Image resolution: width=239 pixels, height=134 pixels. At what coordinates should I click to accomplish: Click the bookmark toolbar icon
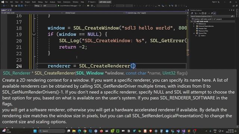(x=176, y=6)
